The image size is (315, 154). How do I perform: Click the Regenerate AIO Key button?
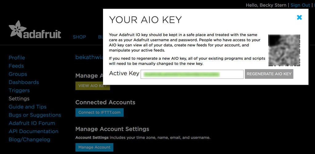tap(269, 74)
